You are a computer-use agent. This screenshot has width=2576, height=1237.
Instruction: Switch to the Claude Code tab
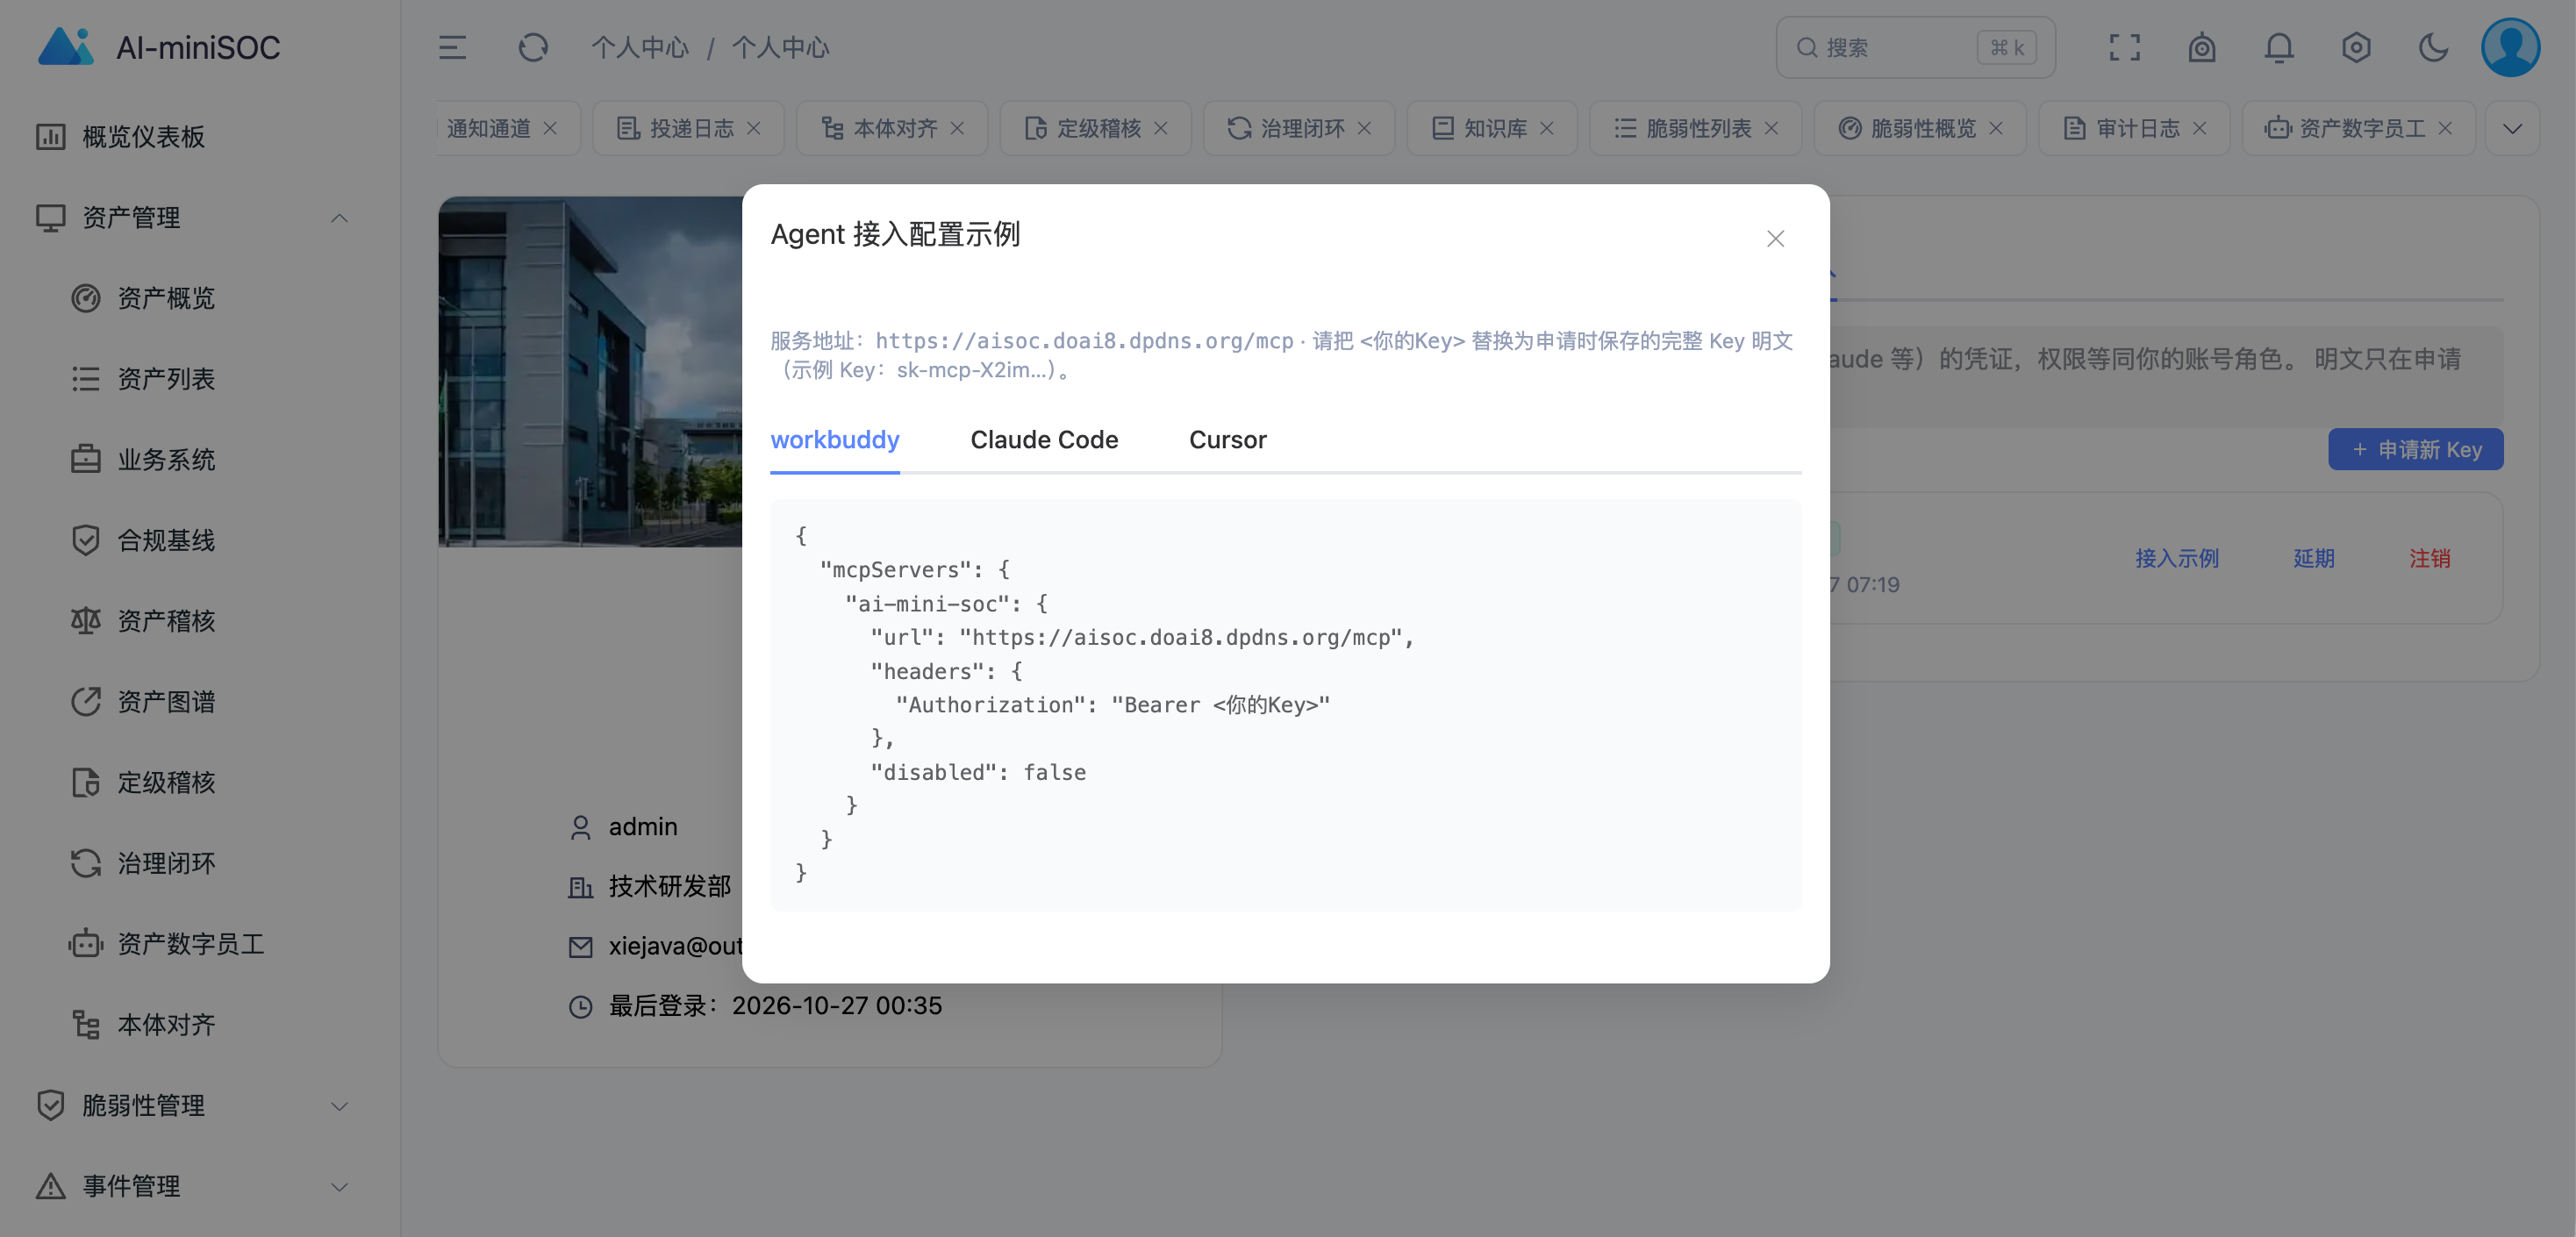pyautogui.click(x=1044, y=440)
